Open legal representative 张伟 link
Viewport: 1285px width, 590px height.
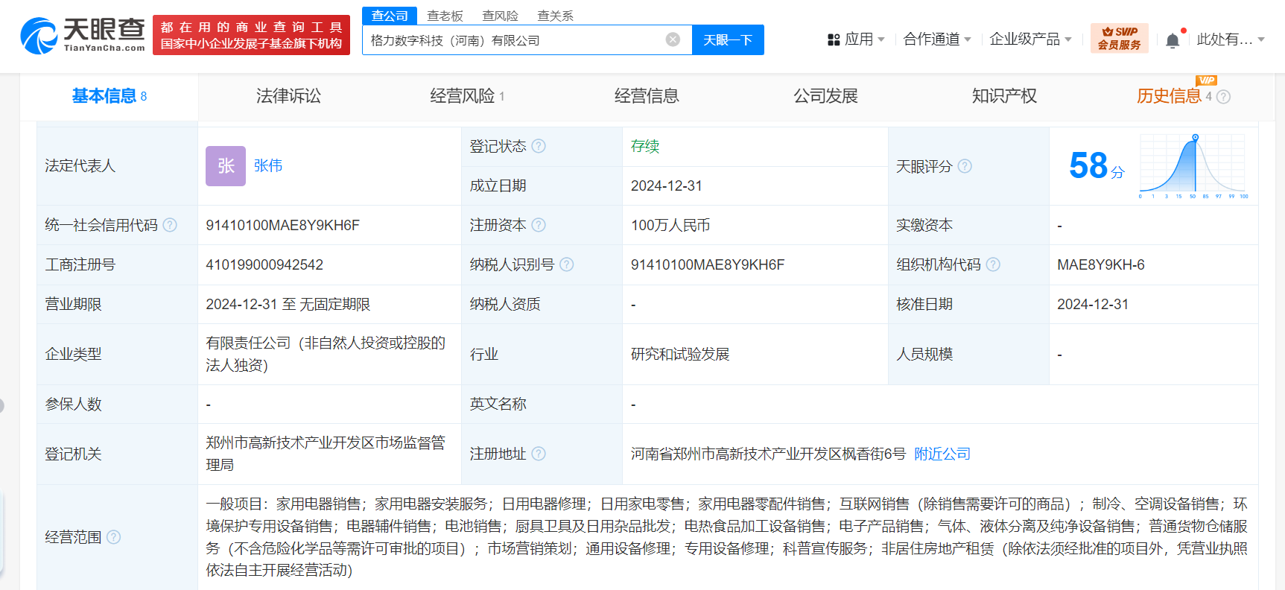(x=268, y=165)
